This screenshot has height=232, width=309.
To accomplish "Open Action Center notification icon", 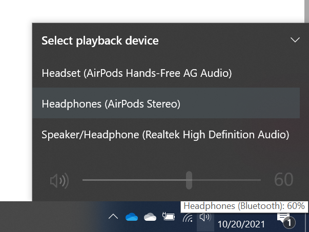I will (x=286, y=221).
